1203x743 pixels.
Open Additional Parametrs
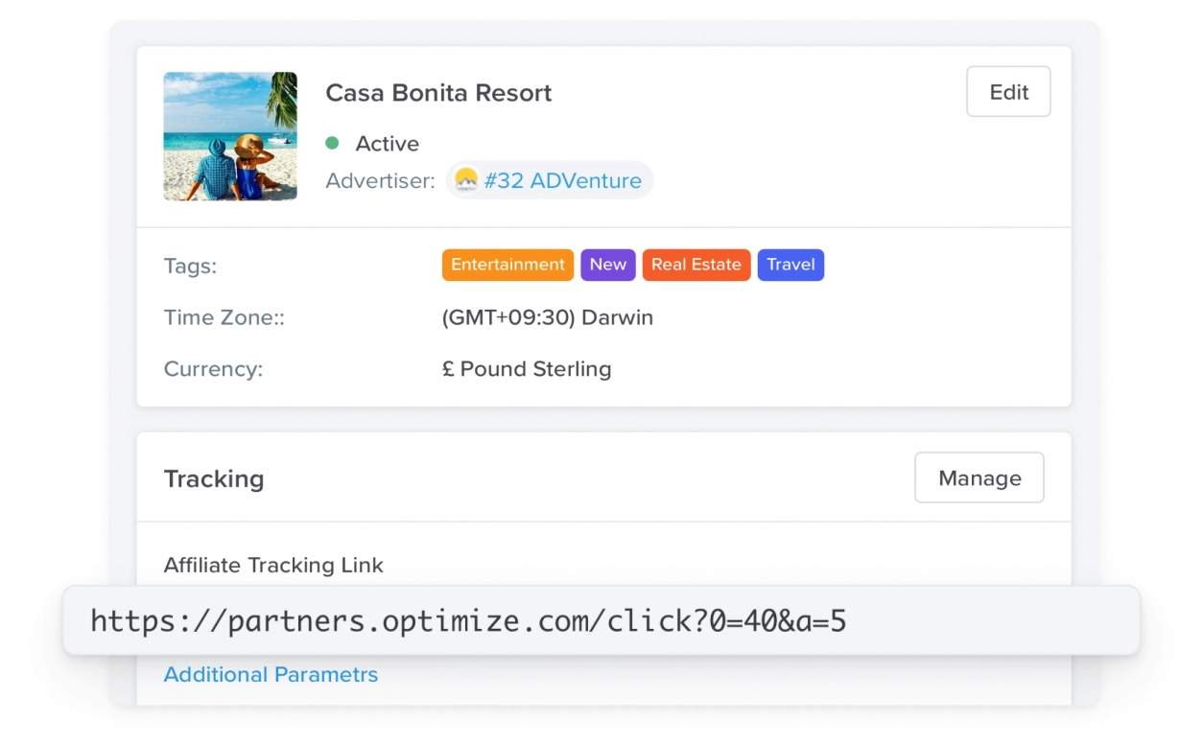tap(271, 674)
